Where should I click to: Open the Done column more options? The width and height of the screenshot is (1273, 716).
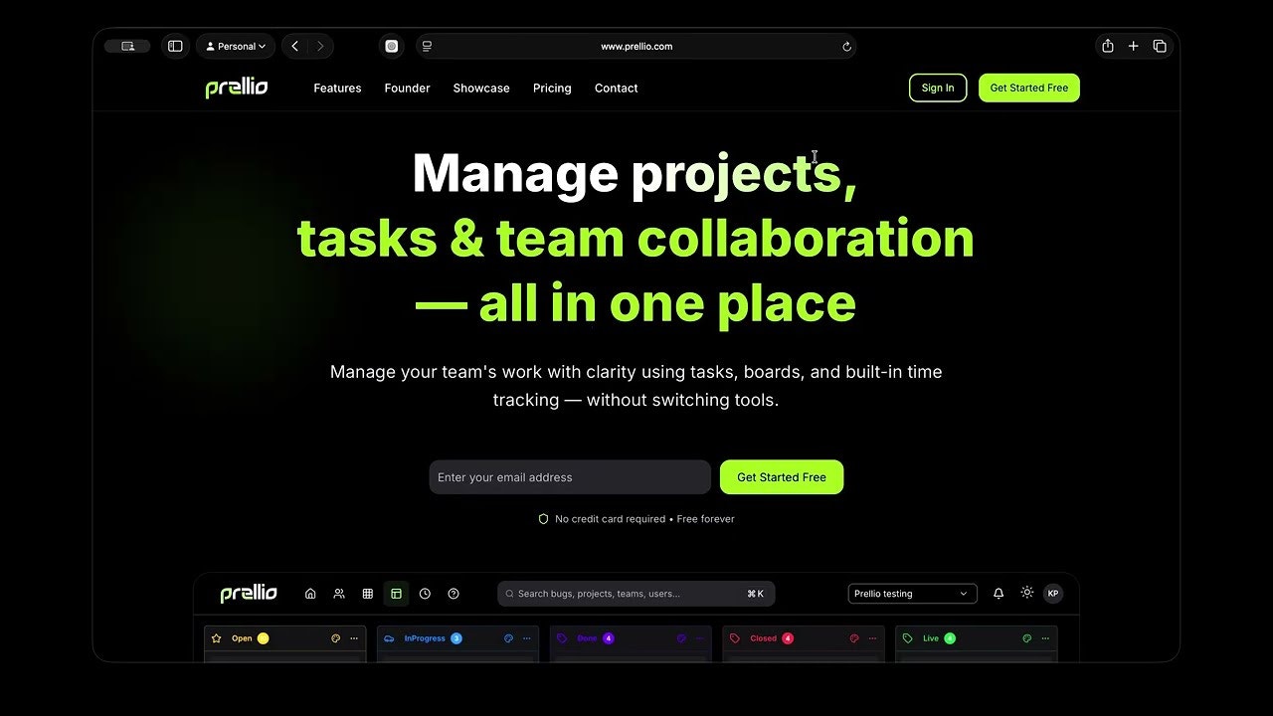(x=699, y=638)
